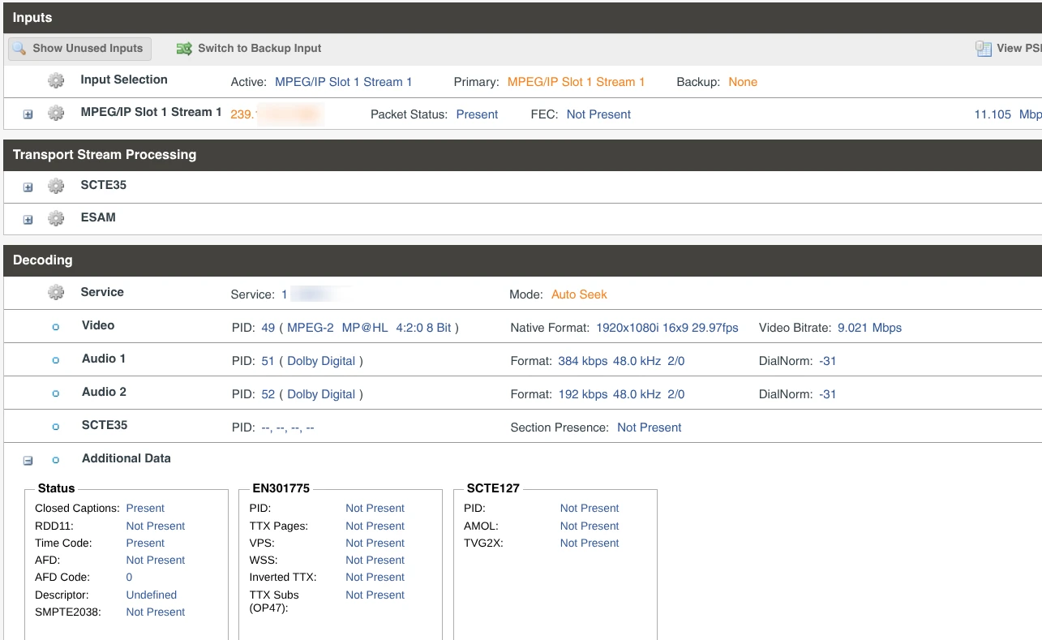Click the decoding SCTE35 row circle indicator
This screenshot has width=1042, height=640.
click(56, 427)
